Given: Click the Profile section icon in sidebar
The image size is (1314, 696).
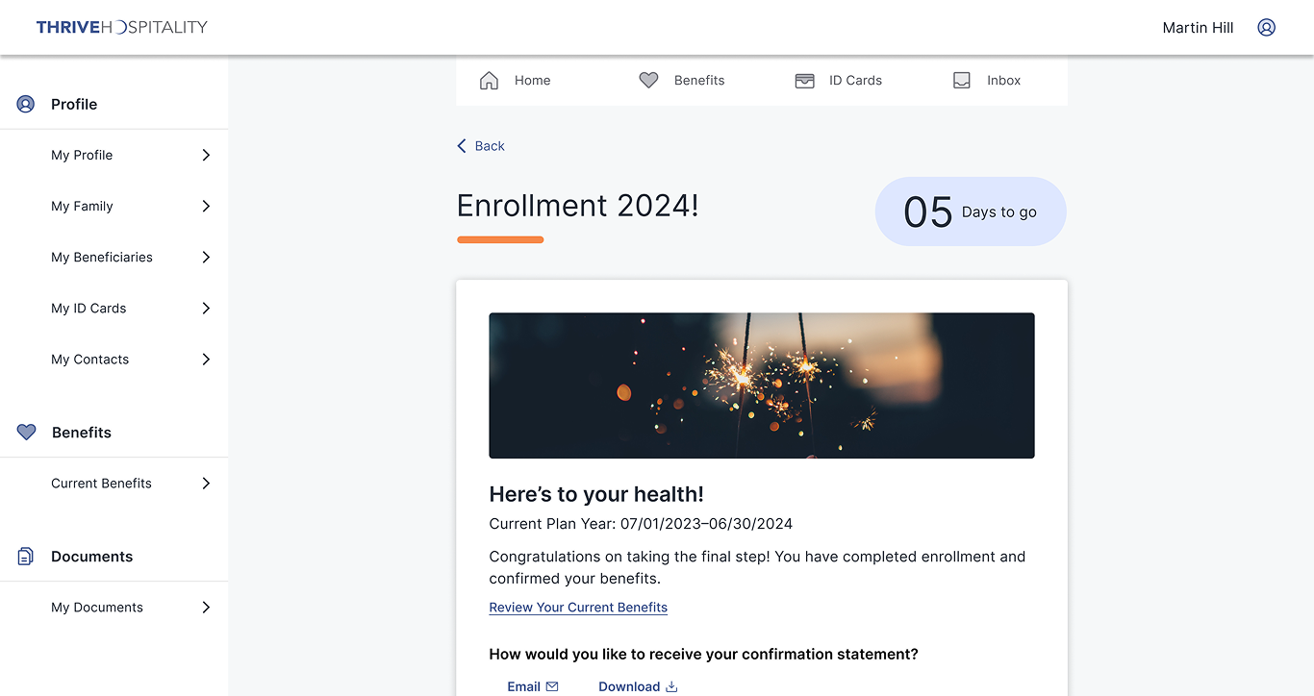Looking at the screenshot, I should 26,105.
